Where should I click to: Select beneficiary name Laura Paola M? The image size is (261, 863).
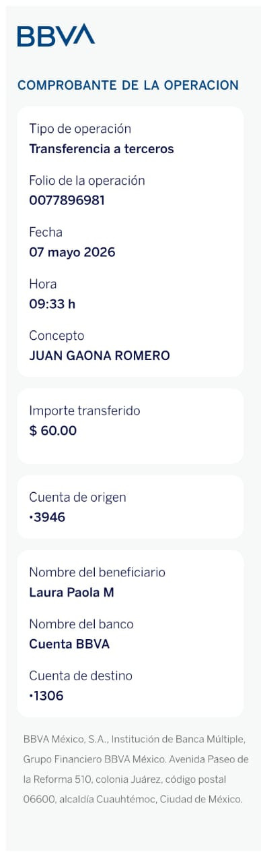71,593
